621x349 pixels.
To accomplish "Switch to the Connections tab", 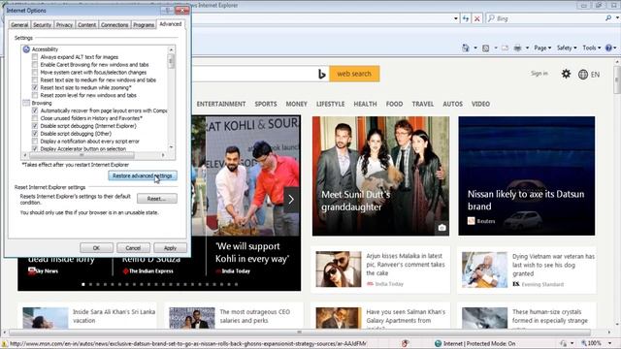I will (114, 24).
